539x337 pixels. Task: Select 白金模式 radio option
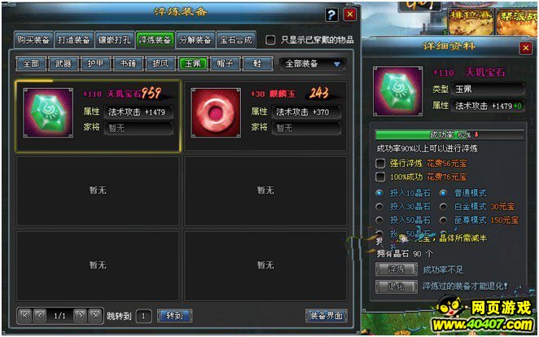coord(444,207)
